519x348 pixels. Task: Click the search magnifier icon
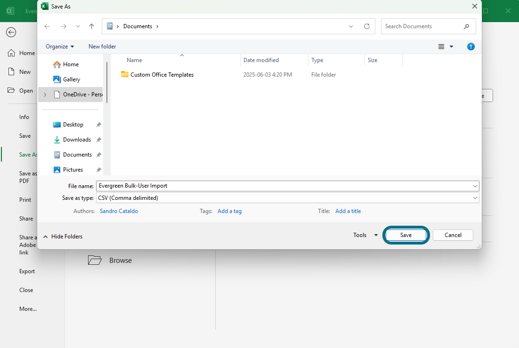pyautogui.click(x=466, y=26)
